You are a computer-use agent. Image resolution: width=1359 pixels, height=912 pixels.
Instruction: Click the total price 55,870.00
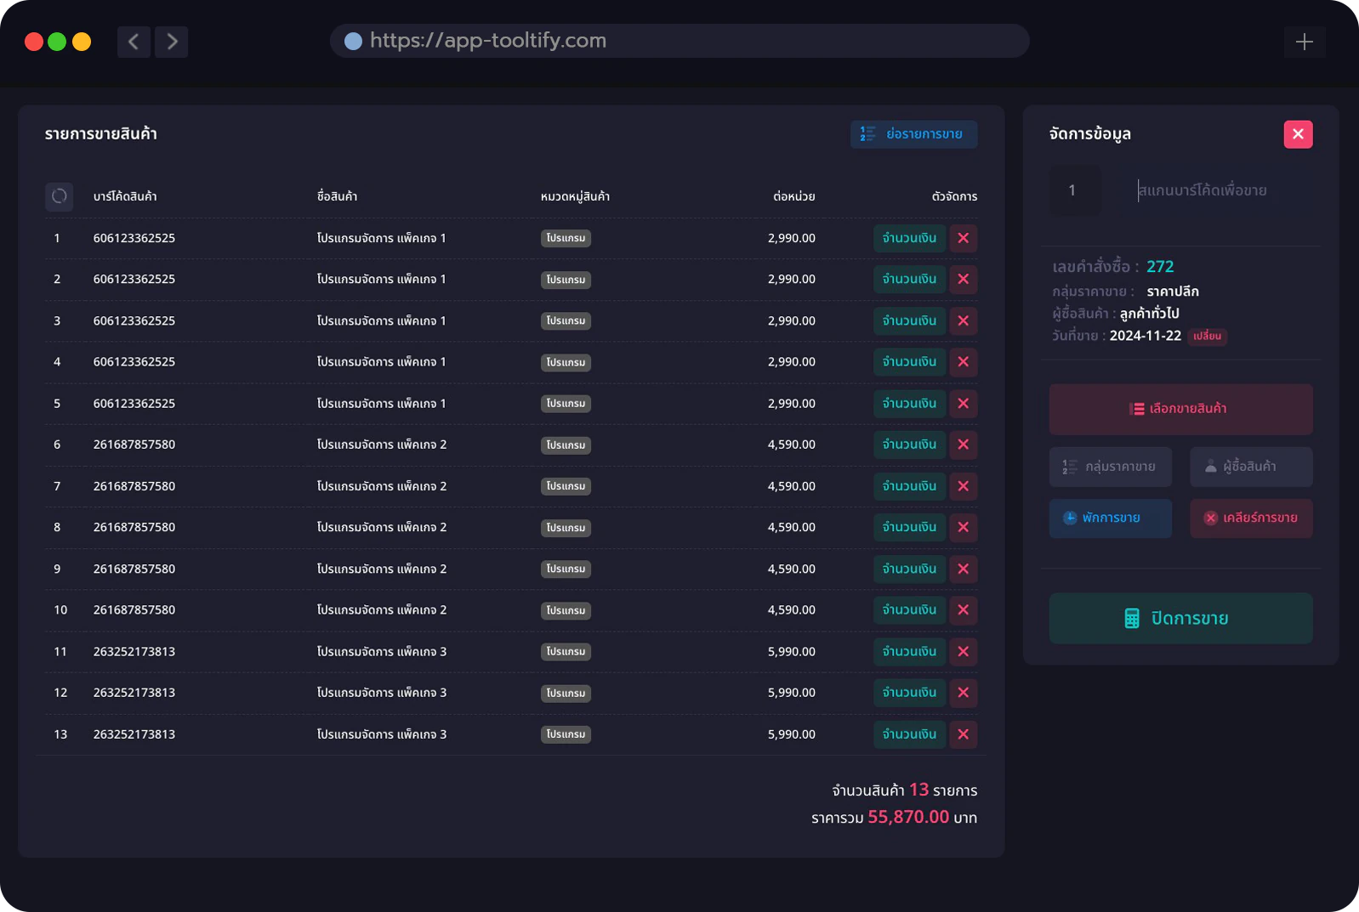[908, 817]
